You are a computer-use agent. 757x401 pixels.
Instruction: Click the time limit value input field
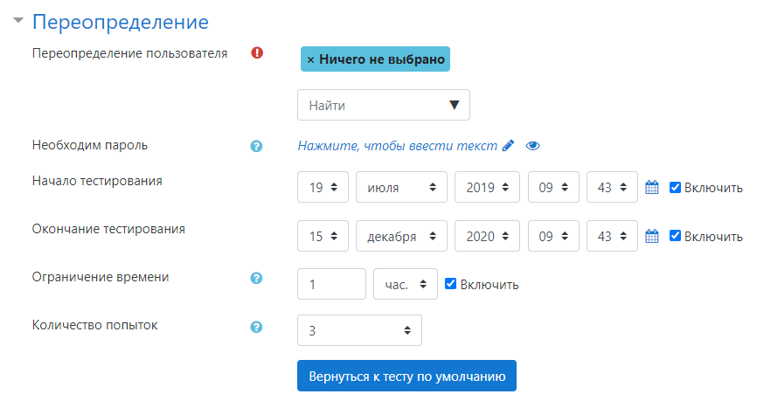[x=331, y=284]
